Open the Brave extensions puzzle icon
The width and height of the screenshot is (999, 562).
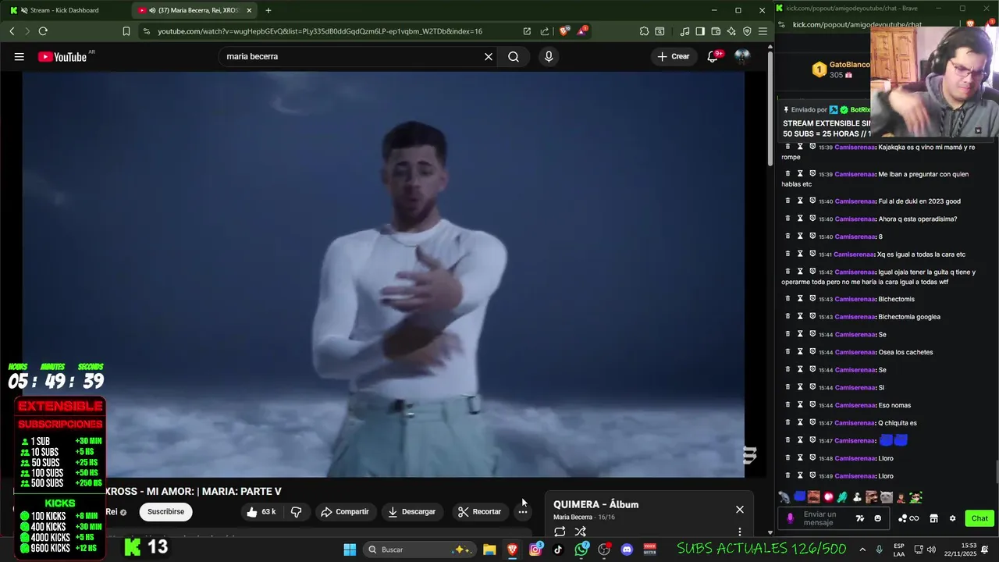(644, 31)
